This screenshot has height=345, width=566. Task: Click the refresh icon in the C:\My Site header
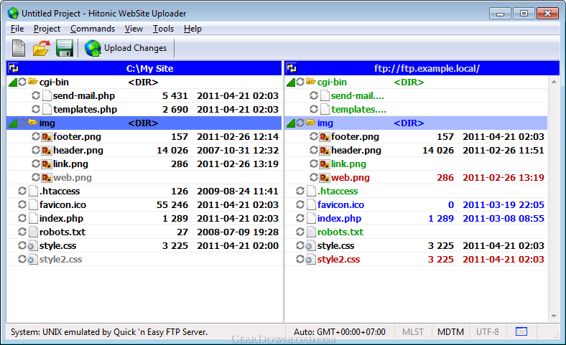pyautogui.click(x=14, y=68)
